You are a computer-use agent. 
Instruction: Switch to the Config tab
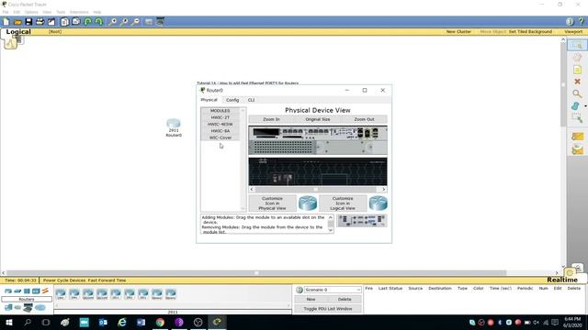click(232, 100)
